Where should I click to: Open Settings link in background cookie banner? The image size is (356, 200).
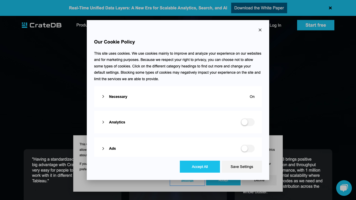tap(187, 181)
